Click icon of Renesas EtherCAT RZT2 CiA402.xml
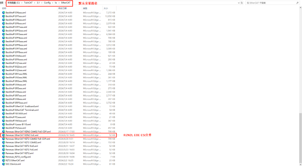302x166 pixels. 4,142
